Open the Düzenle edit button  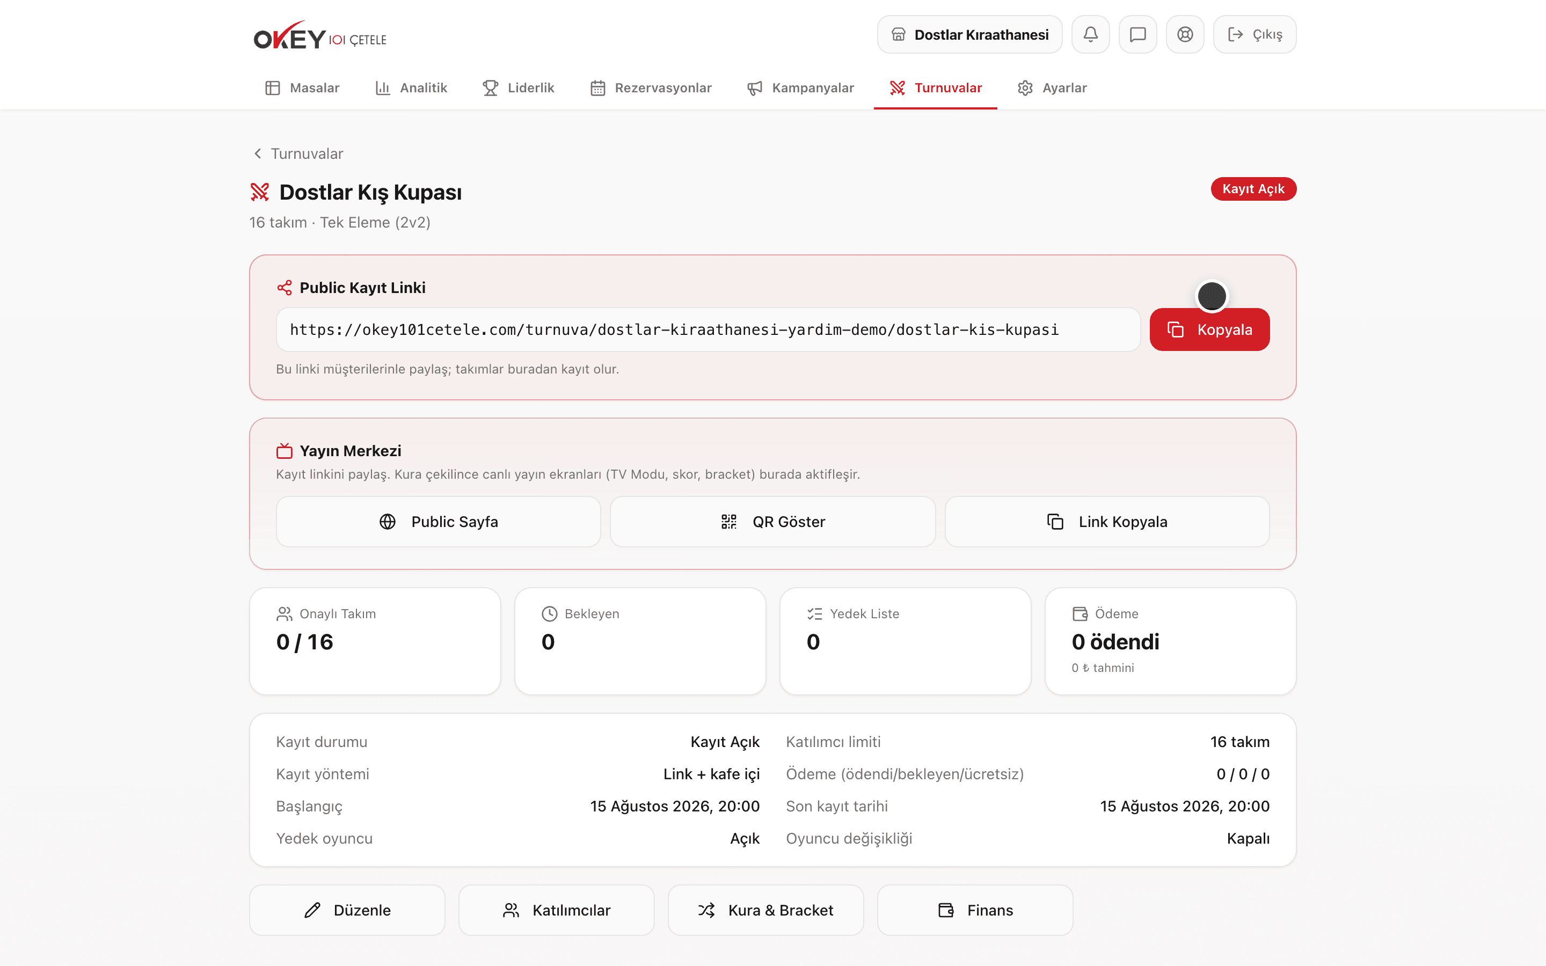pyautogui.click(x=347, y=910)
